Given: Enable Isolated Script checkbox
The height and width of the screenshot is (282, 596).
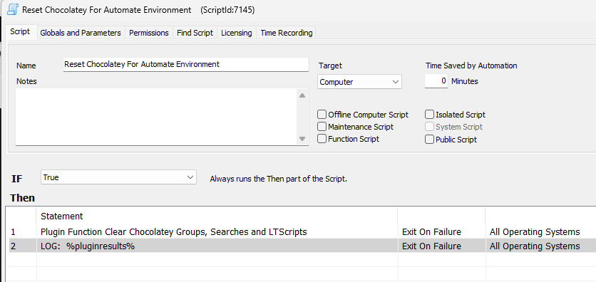Looking at the screenshot, I should click(429, 115).
